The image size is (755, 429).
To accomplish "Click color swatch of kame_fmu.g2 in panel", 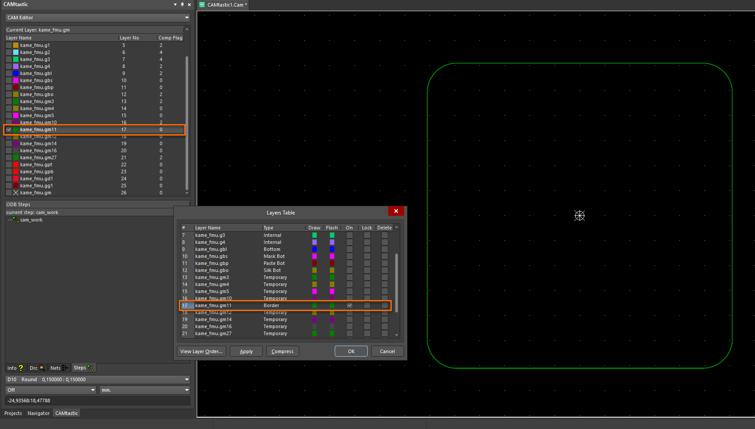I will [16, 52].
